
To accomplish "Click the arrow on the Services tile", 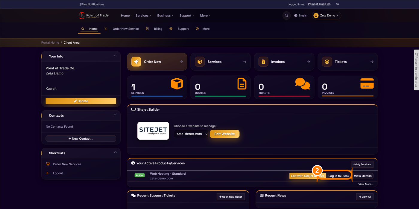I will 245,62.
